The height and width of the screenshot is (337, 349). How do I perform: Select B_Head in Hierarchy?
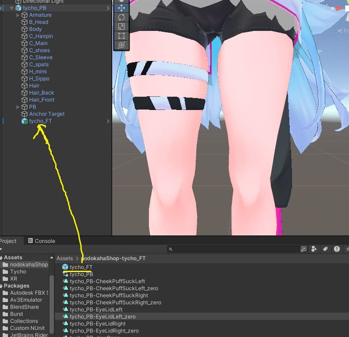tap(39, 22)
